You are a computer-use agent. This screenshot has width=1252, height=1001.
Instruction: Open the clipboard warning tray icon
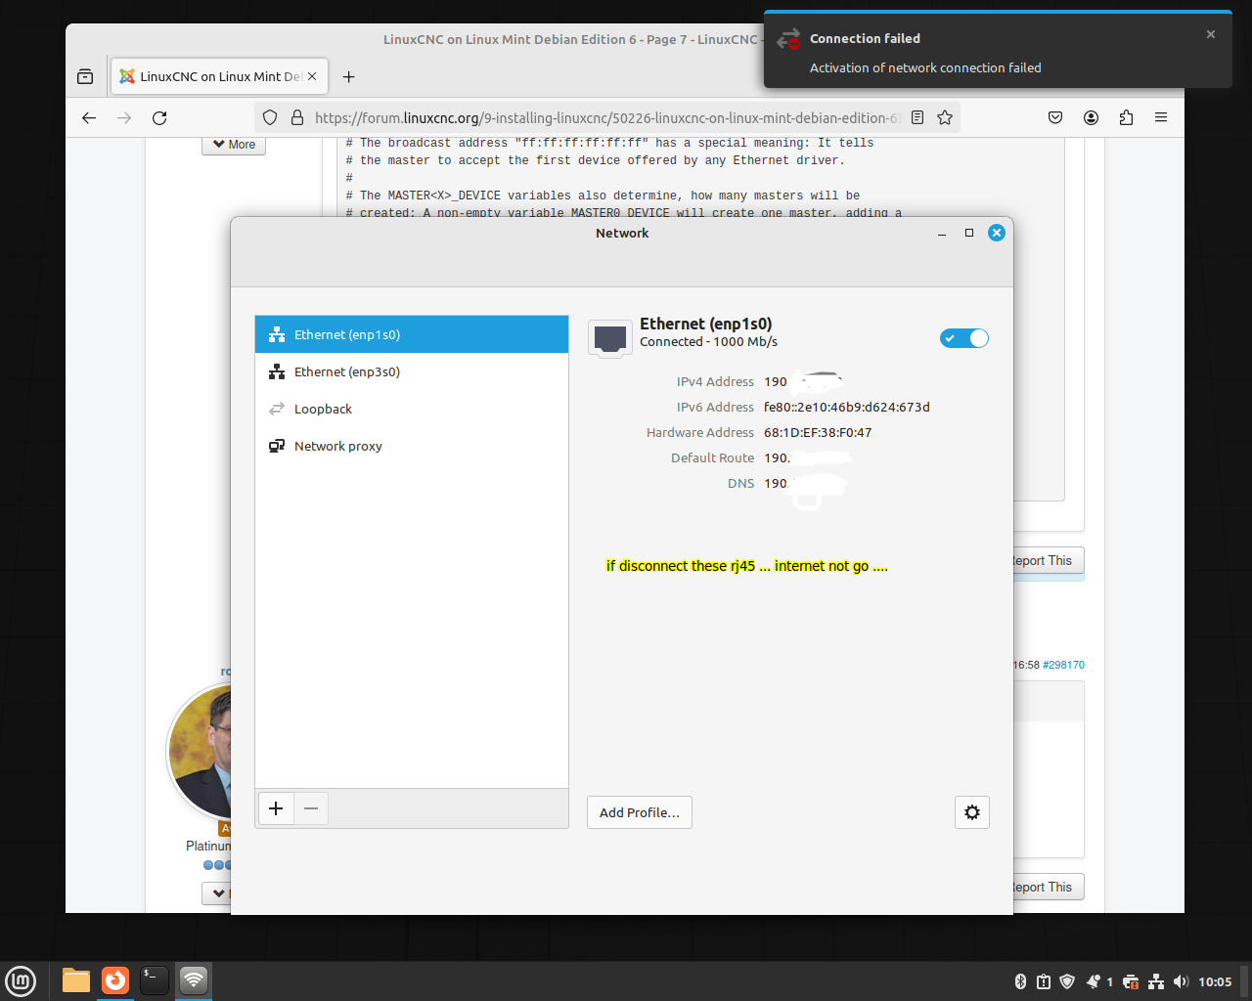pyautogui.click(x=1044, y=981)
